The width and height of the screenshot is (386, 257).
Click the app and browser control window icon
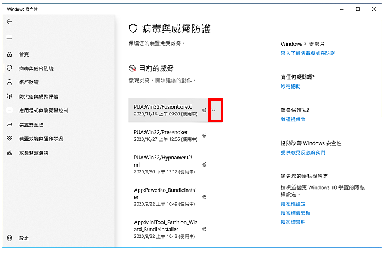click(10, 110)
